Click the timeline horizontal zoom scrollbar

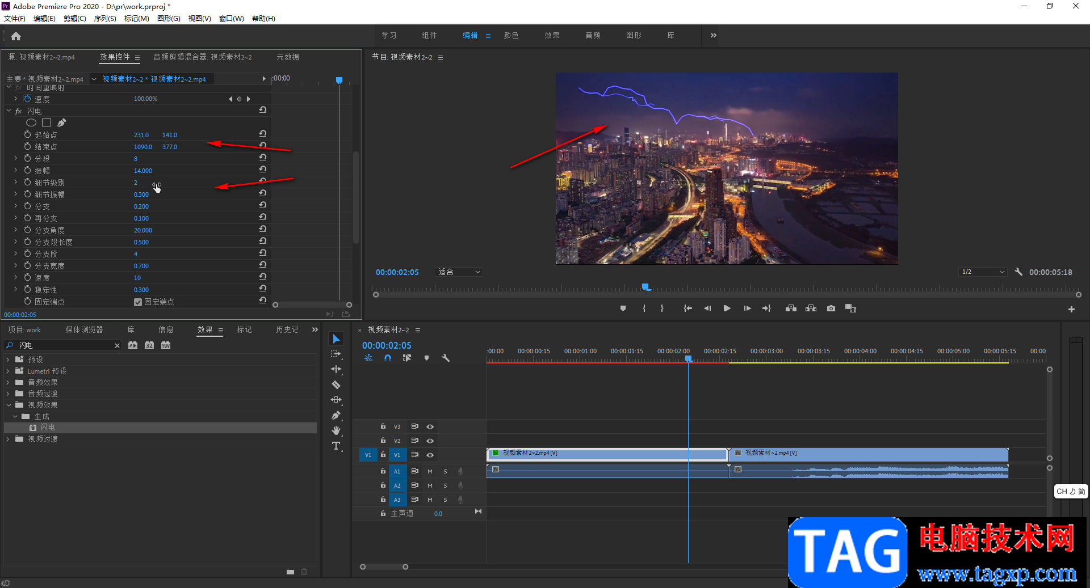(384, 566)
